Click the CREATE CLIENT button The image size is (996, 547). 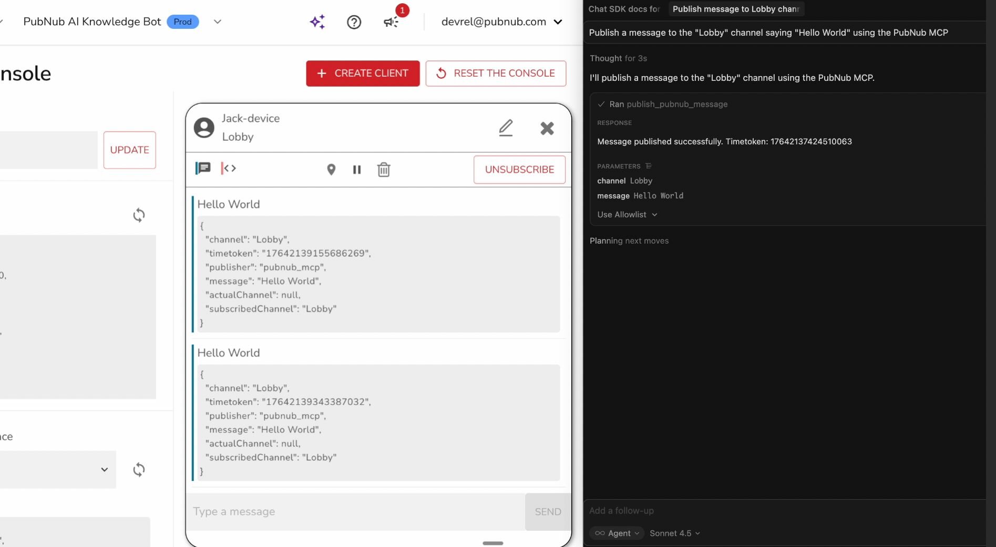pos(362,73)
